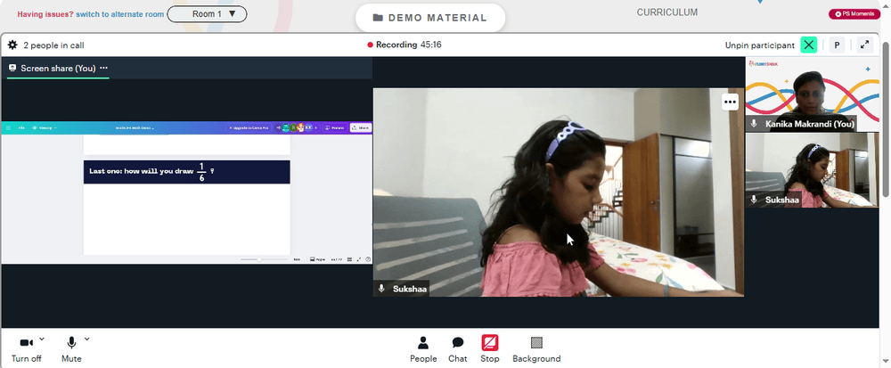891x368 pixels.
Task: Open call settings gear icon
Action: pos(12,45)
